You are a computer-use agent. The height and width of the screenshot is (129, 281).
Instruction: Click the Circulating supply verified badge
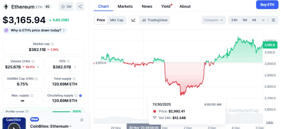[x=80, y=96]
